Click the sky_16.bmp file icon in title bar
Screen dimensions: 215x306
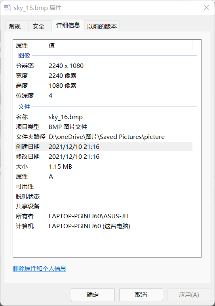pos(8,8)
